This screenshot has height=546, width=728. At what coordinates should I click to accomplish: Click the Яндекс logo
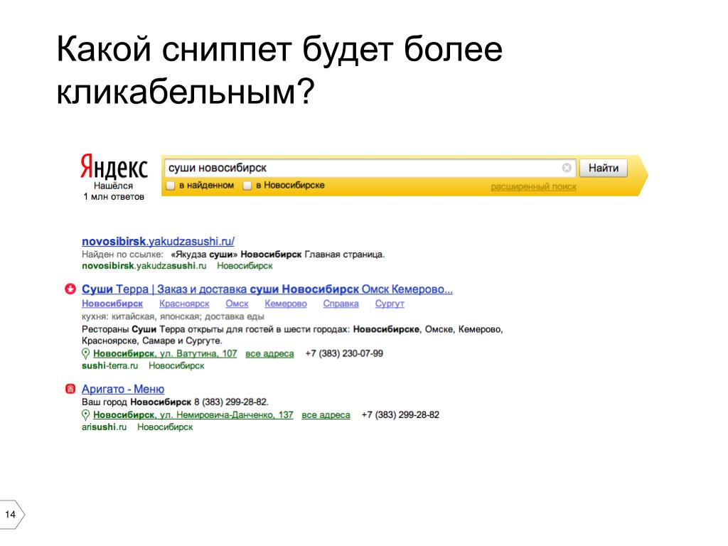(x=114, y=166)
